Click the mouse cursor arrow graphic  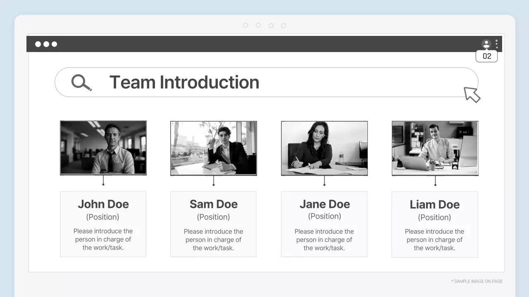[472, 94]
